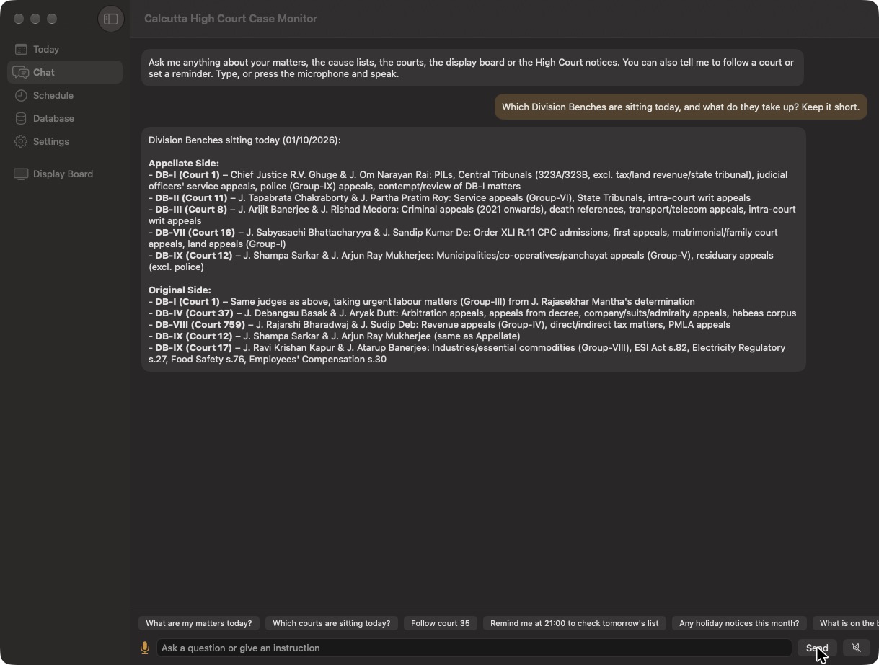Click the 'DB-II (Court 11)' label
Image resolution: width=879 pixels, height=665 pixels.
[x=191, y=198]
